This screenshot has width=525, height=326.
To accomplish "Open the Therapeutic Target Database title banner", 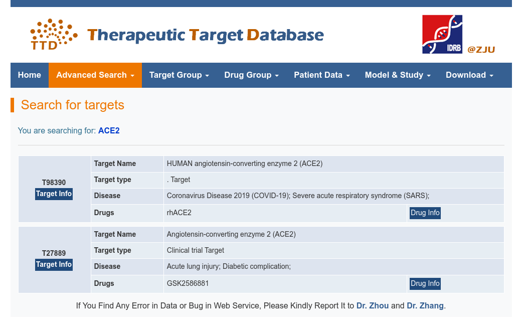I will (206, 35).
